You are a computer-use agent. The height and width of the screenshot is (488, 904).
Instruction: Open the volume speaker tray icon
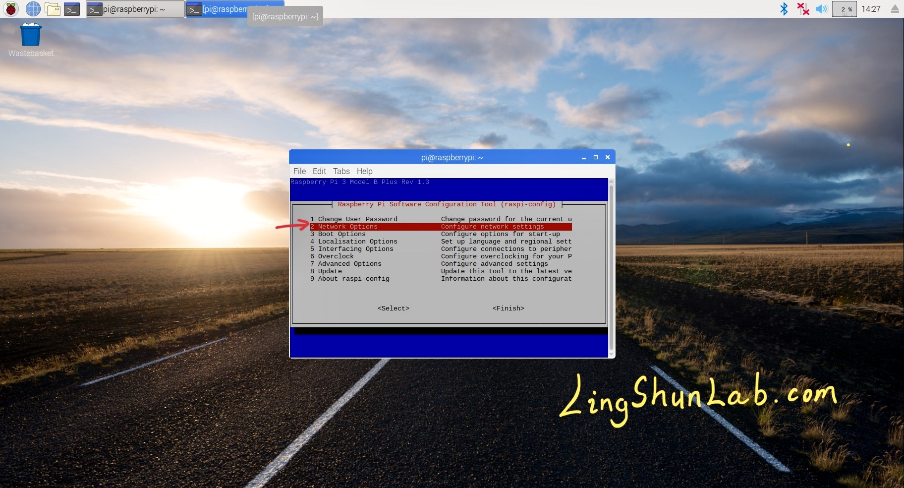tap(821, 9)
